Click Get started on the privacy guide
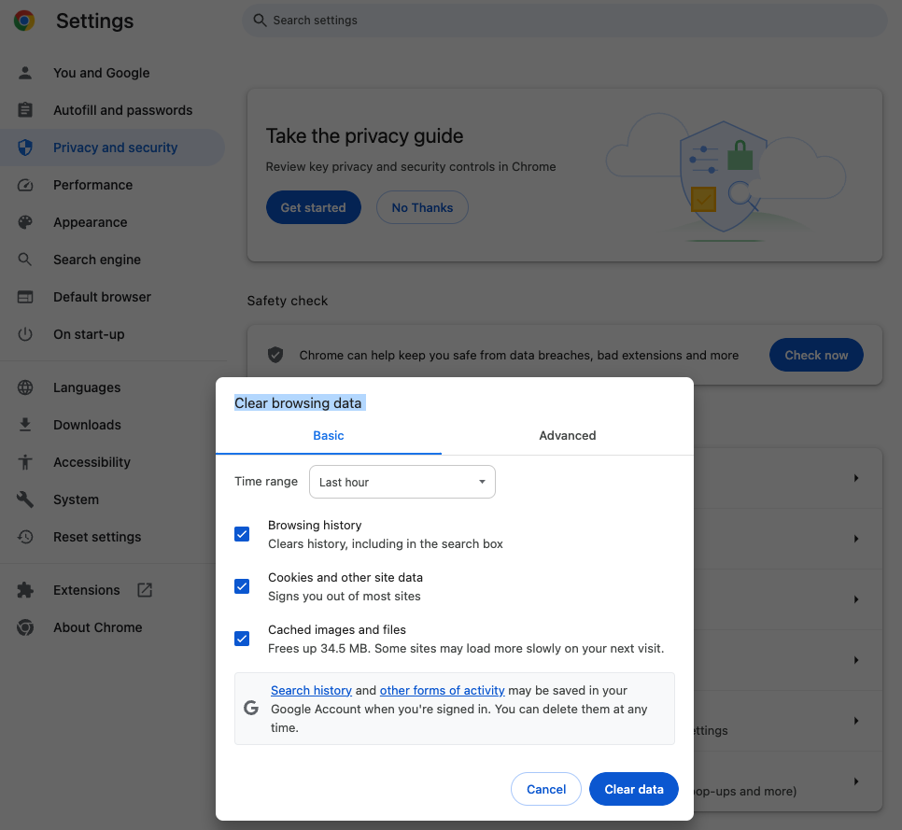Image resolution: width=902 pixels, height=830 pixels. (x=314, y=207)
